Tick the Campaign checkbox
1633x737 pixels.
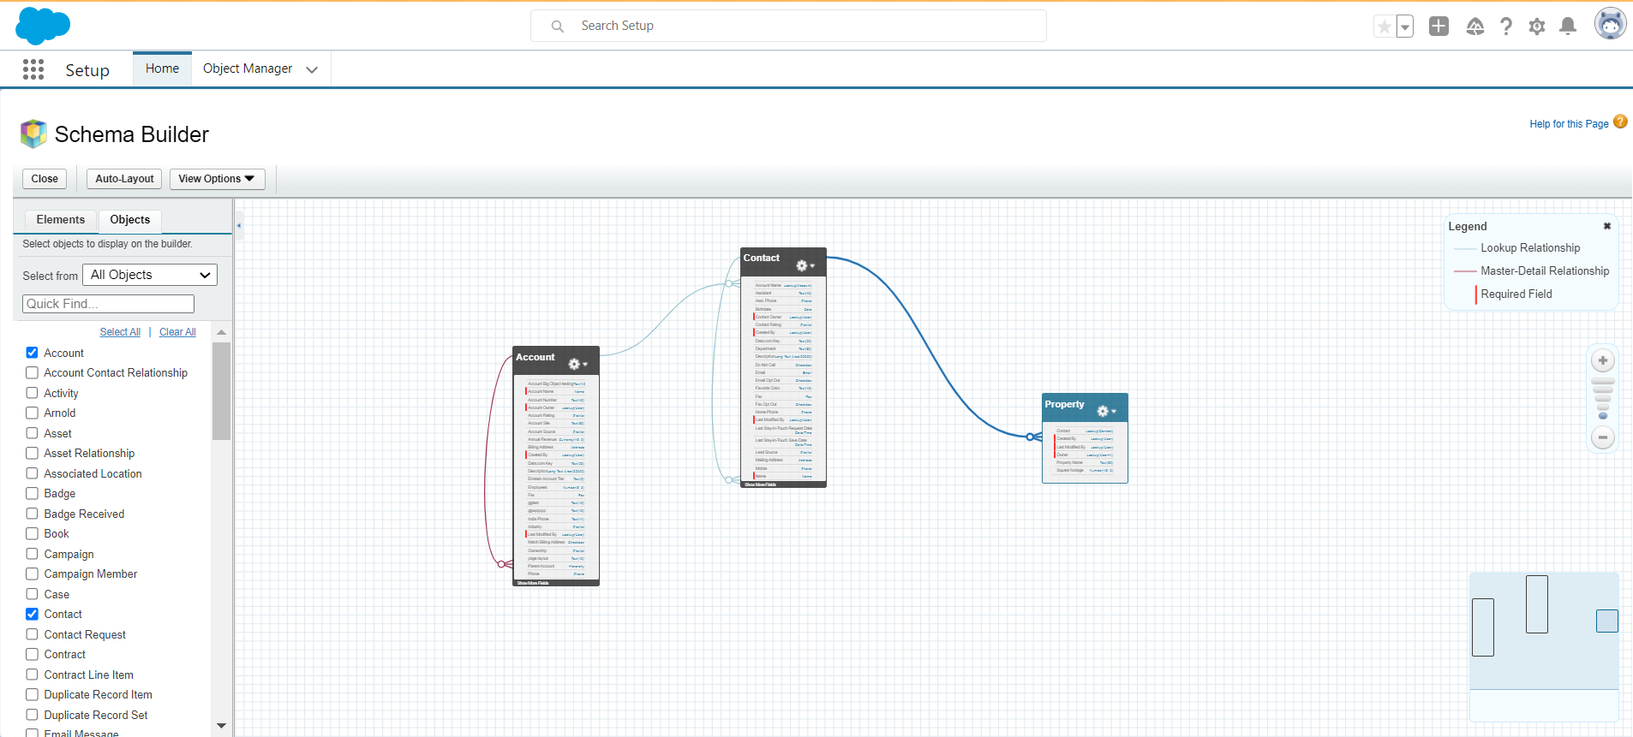(32, 554)
